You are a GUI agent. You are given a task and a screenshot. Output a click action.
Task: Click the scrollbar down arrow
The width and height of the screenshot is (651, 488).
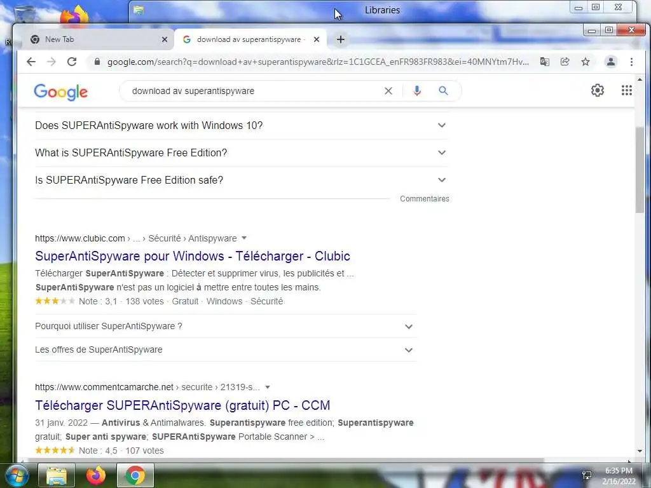coord(640,451)
